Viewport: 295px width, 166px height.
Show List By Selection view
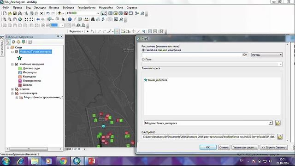[24, 42]
